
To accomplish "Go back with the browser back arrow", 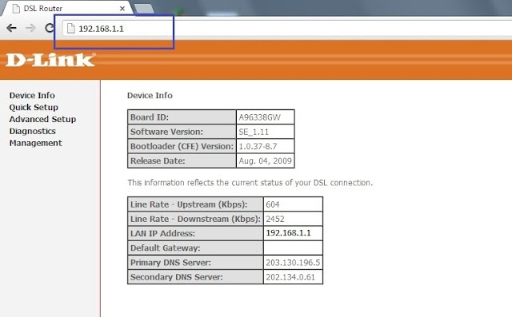I will point(11,28).
